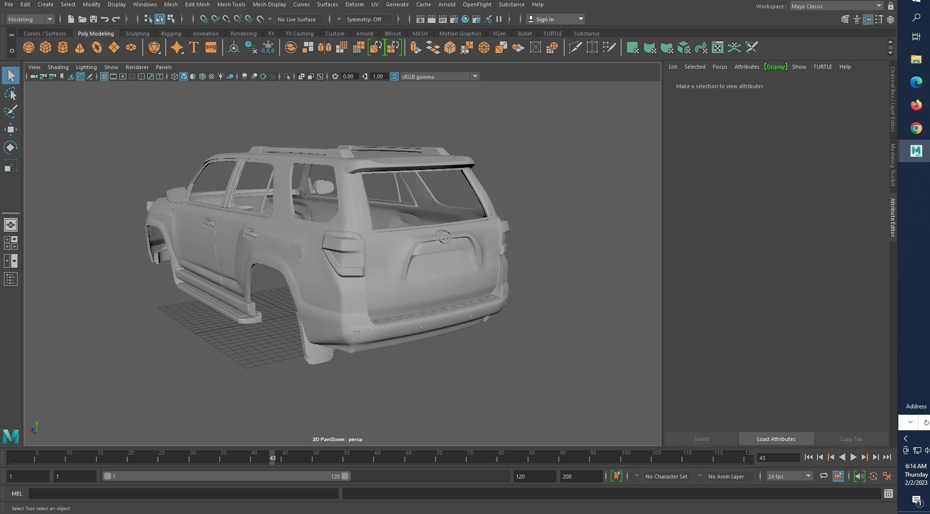930x514 pixels.
Task: Select the Paint Selection tool
Action: tap(11, 111)
